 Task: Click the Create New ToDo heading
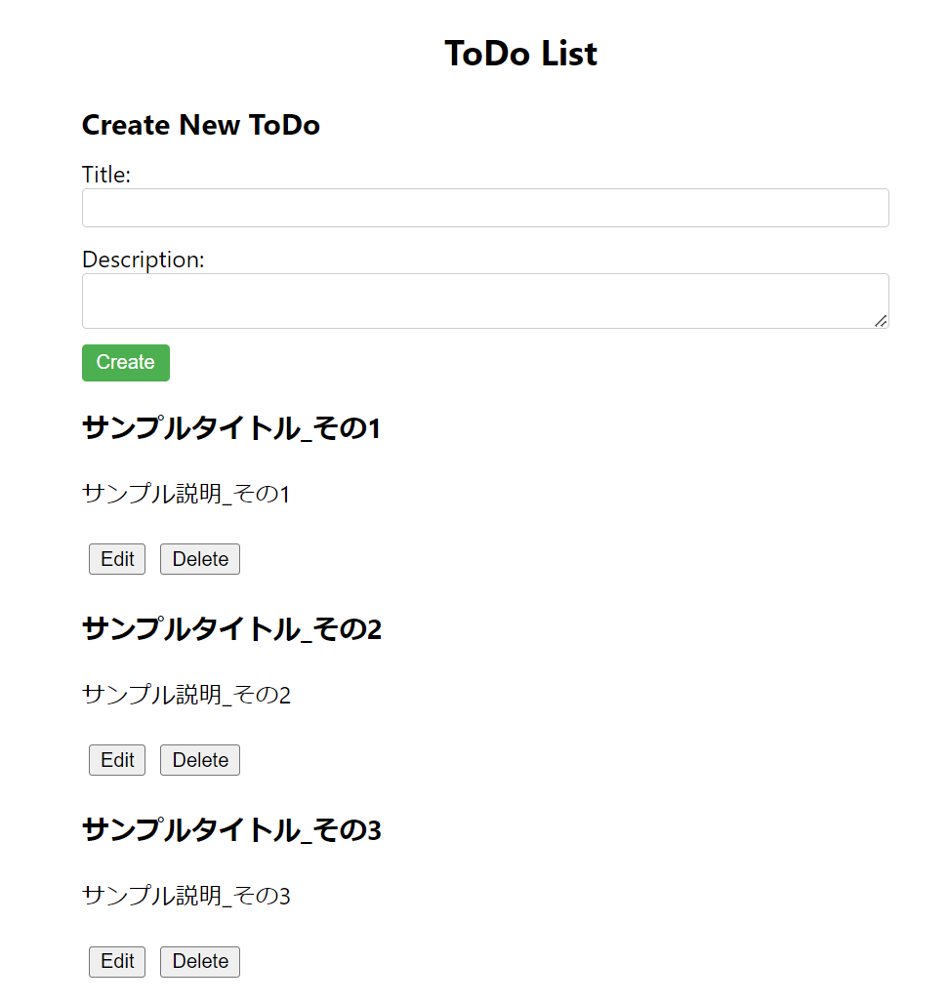pos(201,125)
